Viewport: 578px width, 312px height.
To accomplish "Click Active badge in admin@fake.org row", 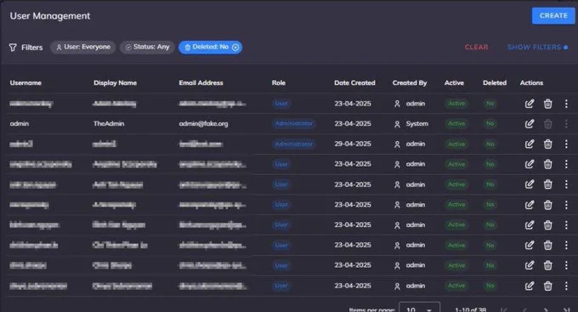I will 456,123.
